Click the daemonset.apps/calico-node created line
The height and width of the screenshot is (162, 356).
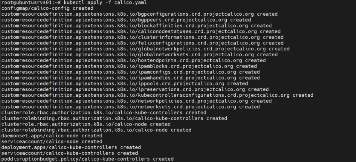51,136
